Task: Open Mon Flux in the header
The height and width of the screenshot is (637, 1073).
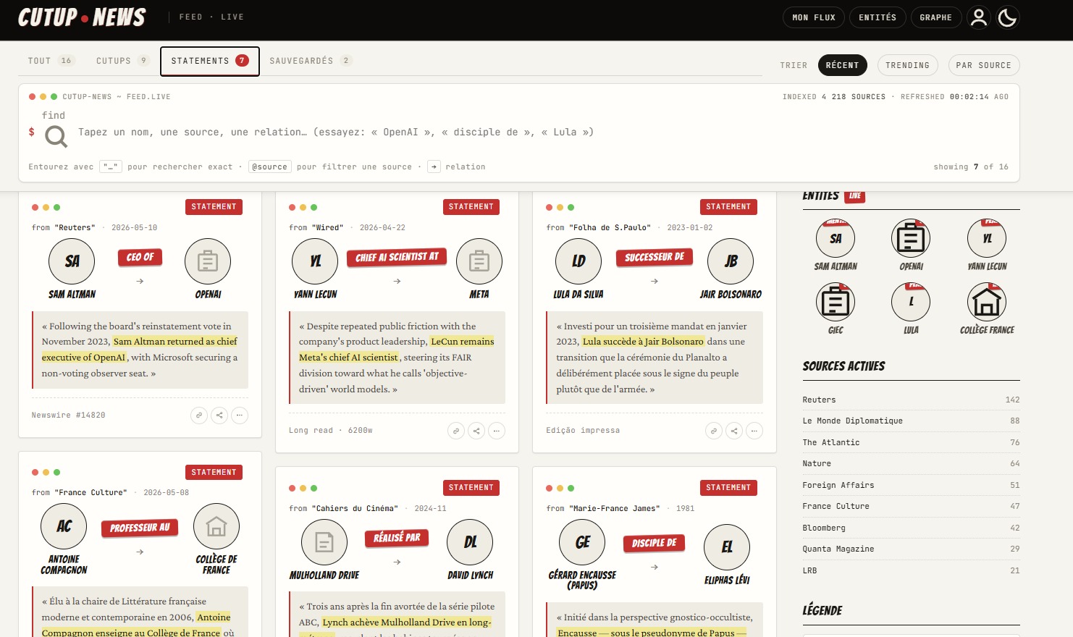Action: [x=814, y=17]
